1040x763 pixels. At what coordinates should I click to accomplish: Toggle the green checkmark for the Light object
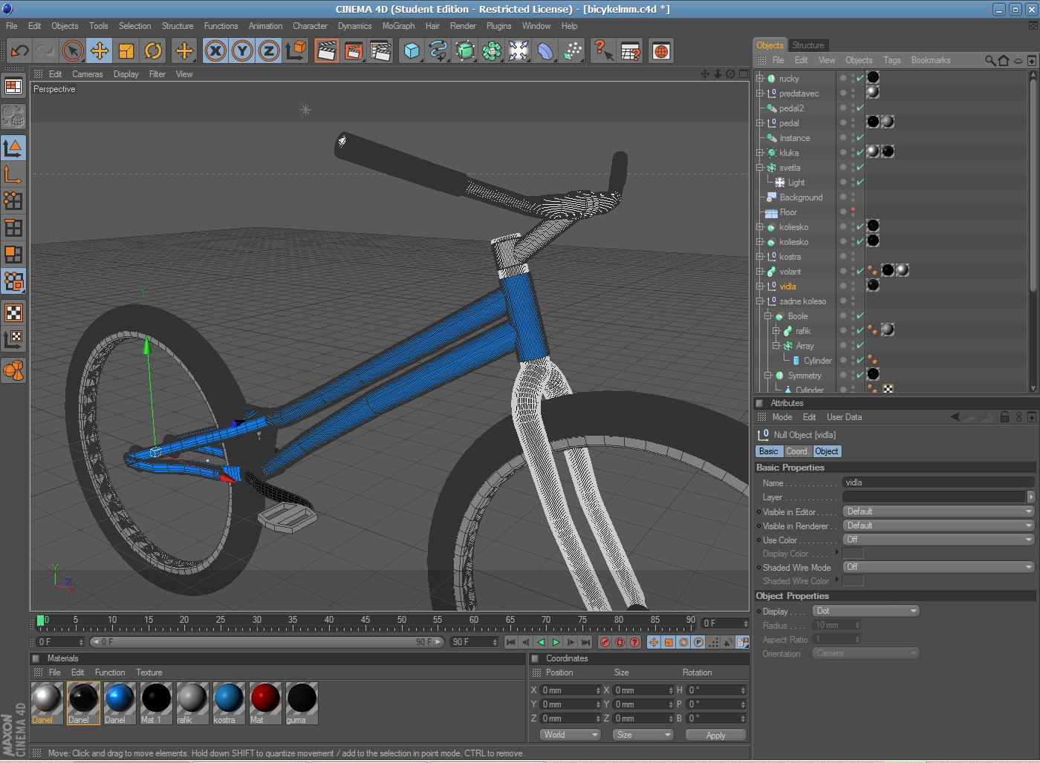pyautogui.click(x=860, y=182)
